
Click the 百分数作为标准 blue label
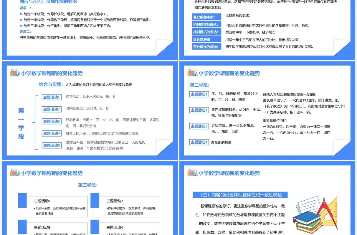206,47
